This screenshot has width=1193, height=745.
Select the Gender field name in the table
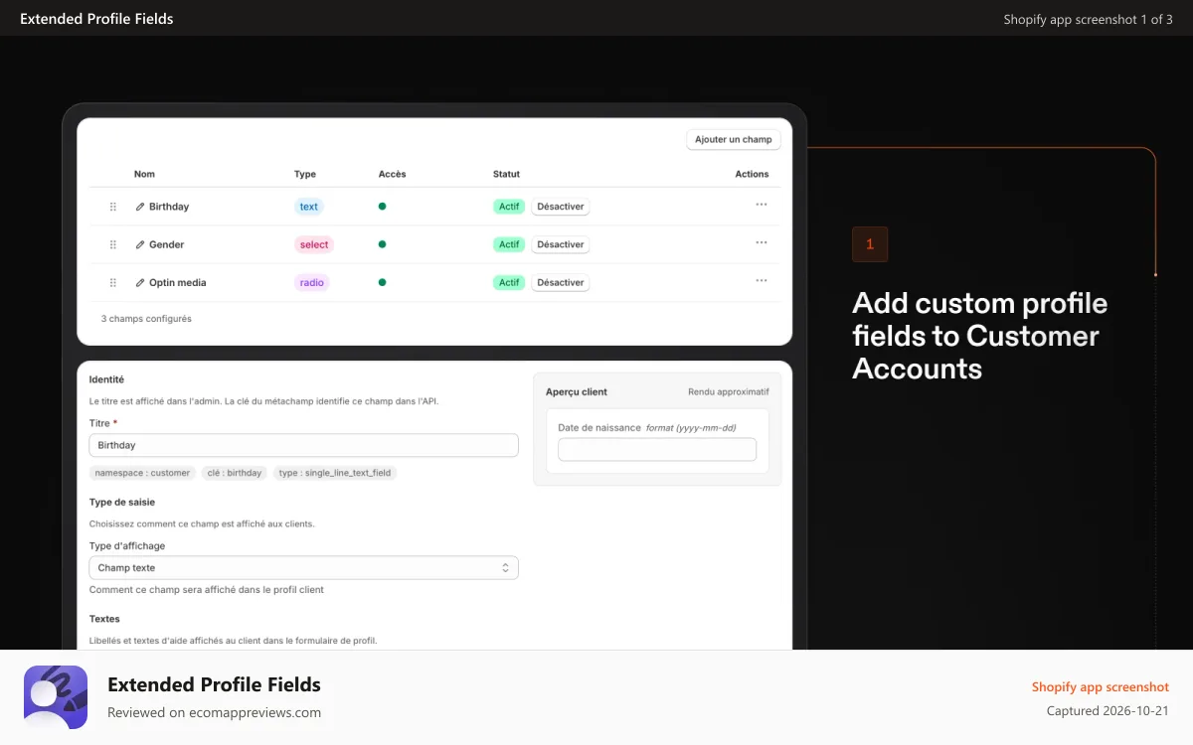[x=167, y=244]
